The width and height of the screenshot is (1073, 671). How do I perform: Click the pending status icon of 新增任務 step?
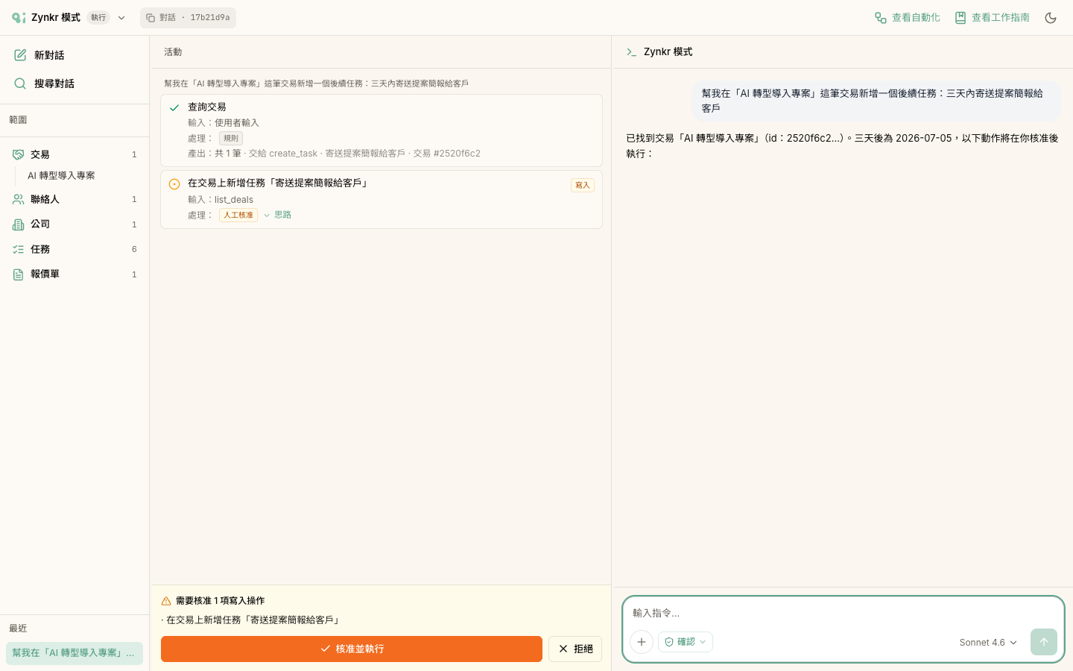(174, 184)
